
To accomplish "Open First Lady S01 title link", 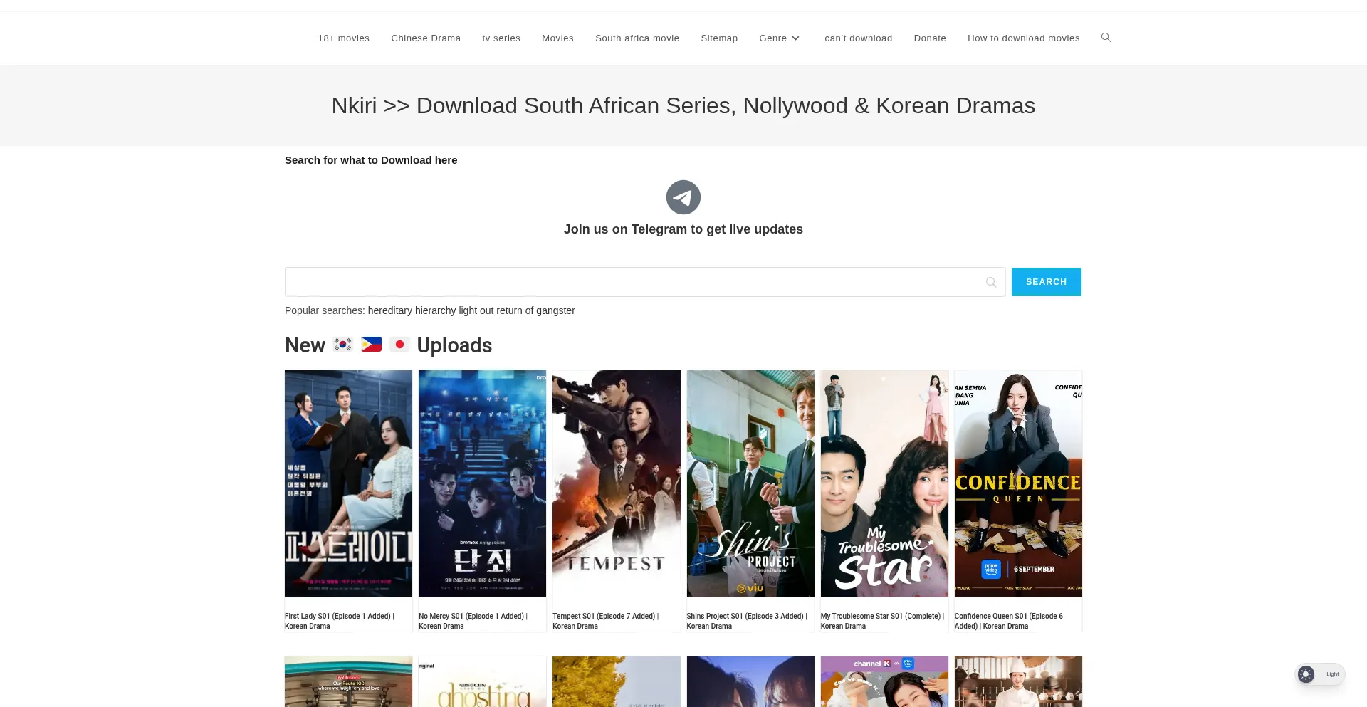I will 339,621.
